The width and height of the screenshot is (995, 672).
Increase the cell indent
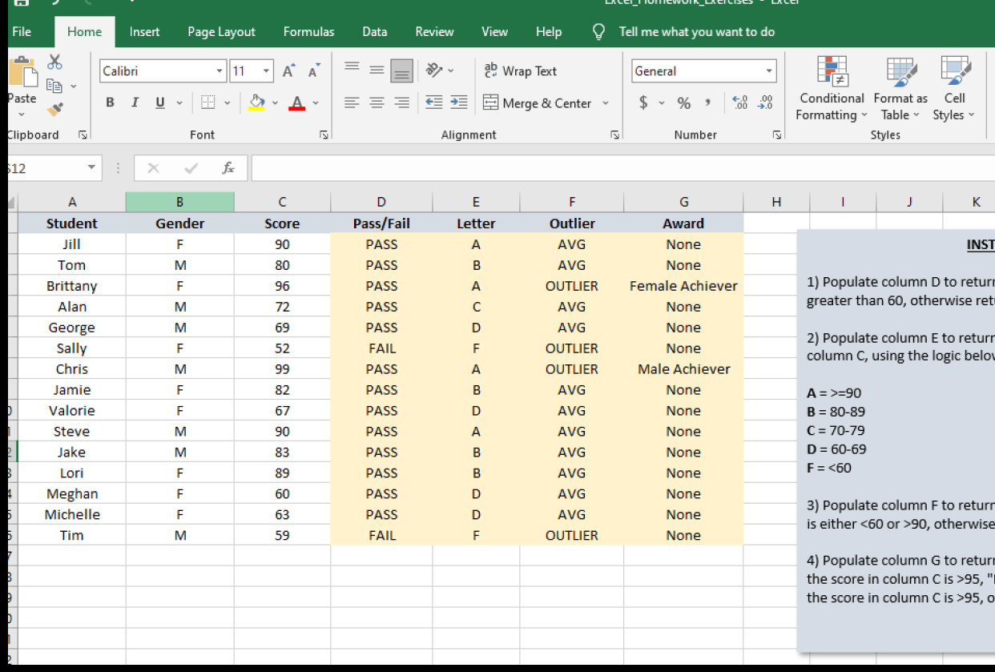(x=459, y=103)
